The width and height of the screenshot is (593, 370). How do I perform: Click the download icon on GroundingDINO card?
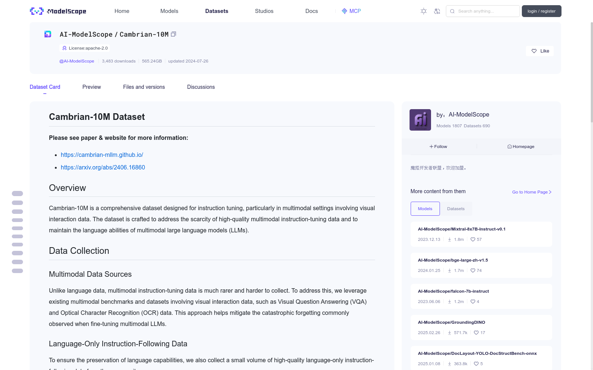[450, 333]
